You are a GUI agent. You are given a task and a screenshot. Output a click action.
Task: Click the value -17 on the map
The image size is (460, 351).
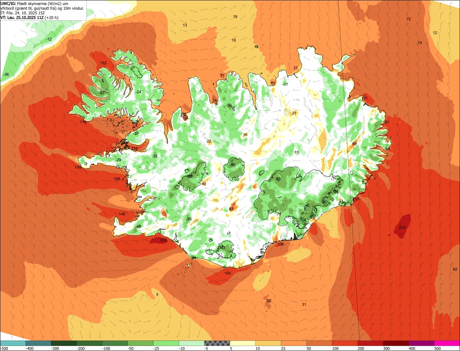[285, 84]
